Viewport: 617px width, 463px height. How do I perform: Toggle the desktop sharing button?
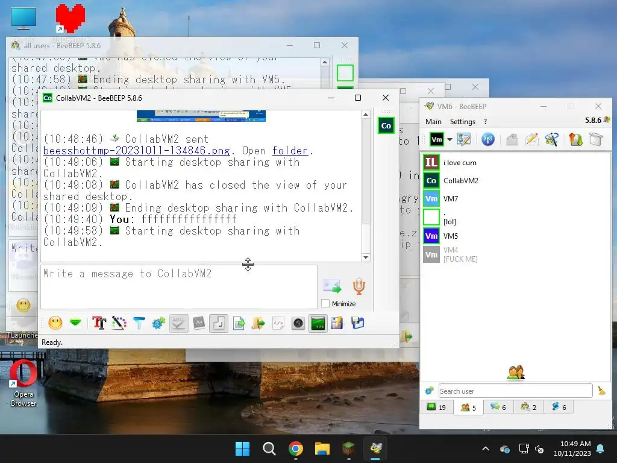318,323
